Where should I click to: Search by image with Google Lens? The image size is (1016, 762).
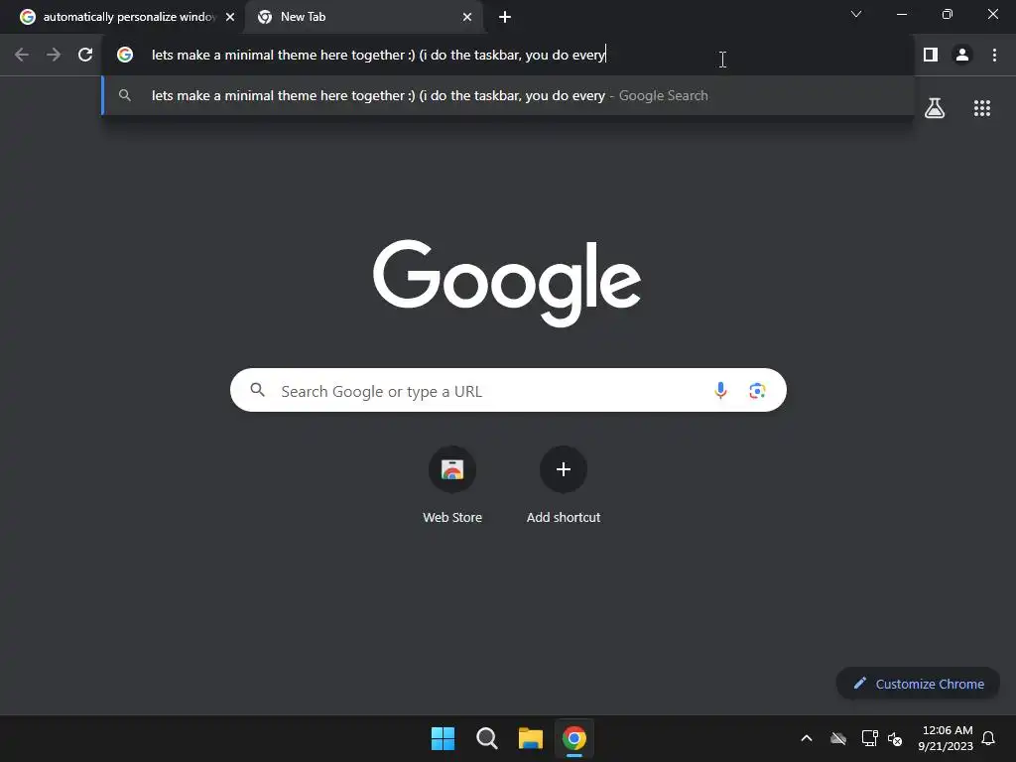(x=757, y=390)
